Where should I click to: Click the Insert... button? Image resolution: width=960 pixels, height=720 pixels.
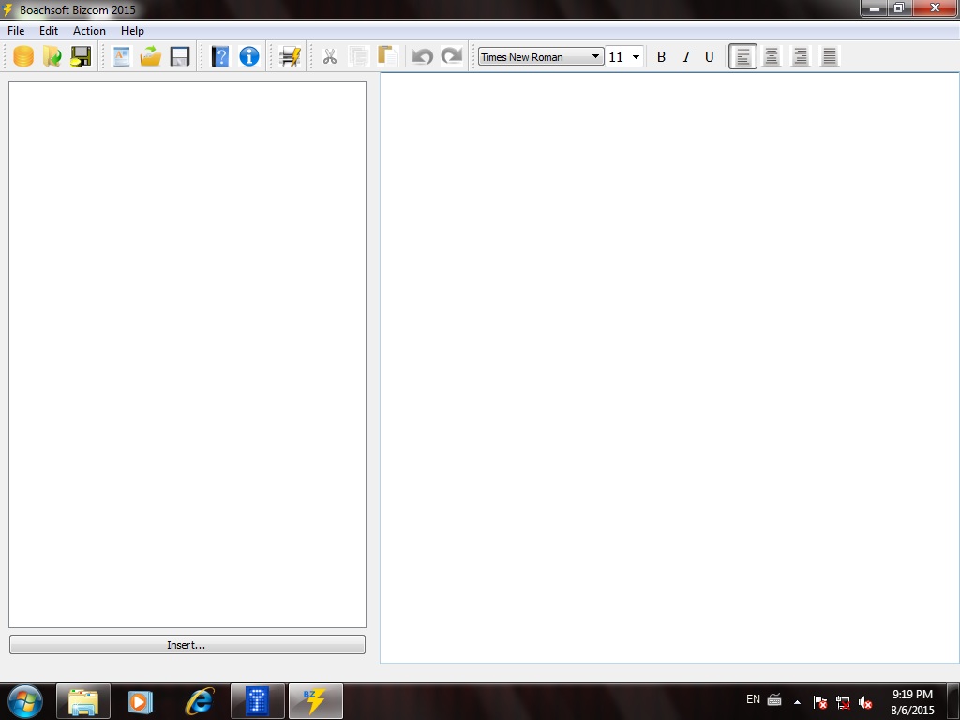click(187, 645)
